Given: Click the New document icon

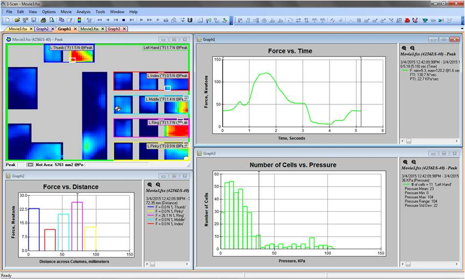Looking at the screenshot, I should 7,20.
